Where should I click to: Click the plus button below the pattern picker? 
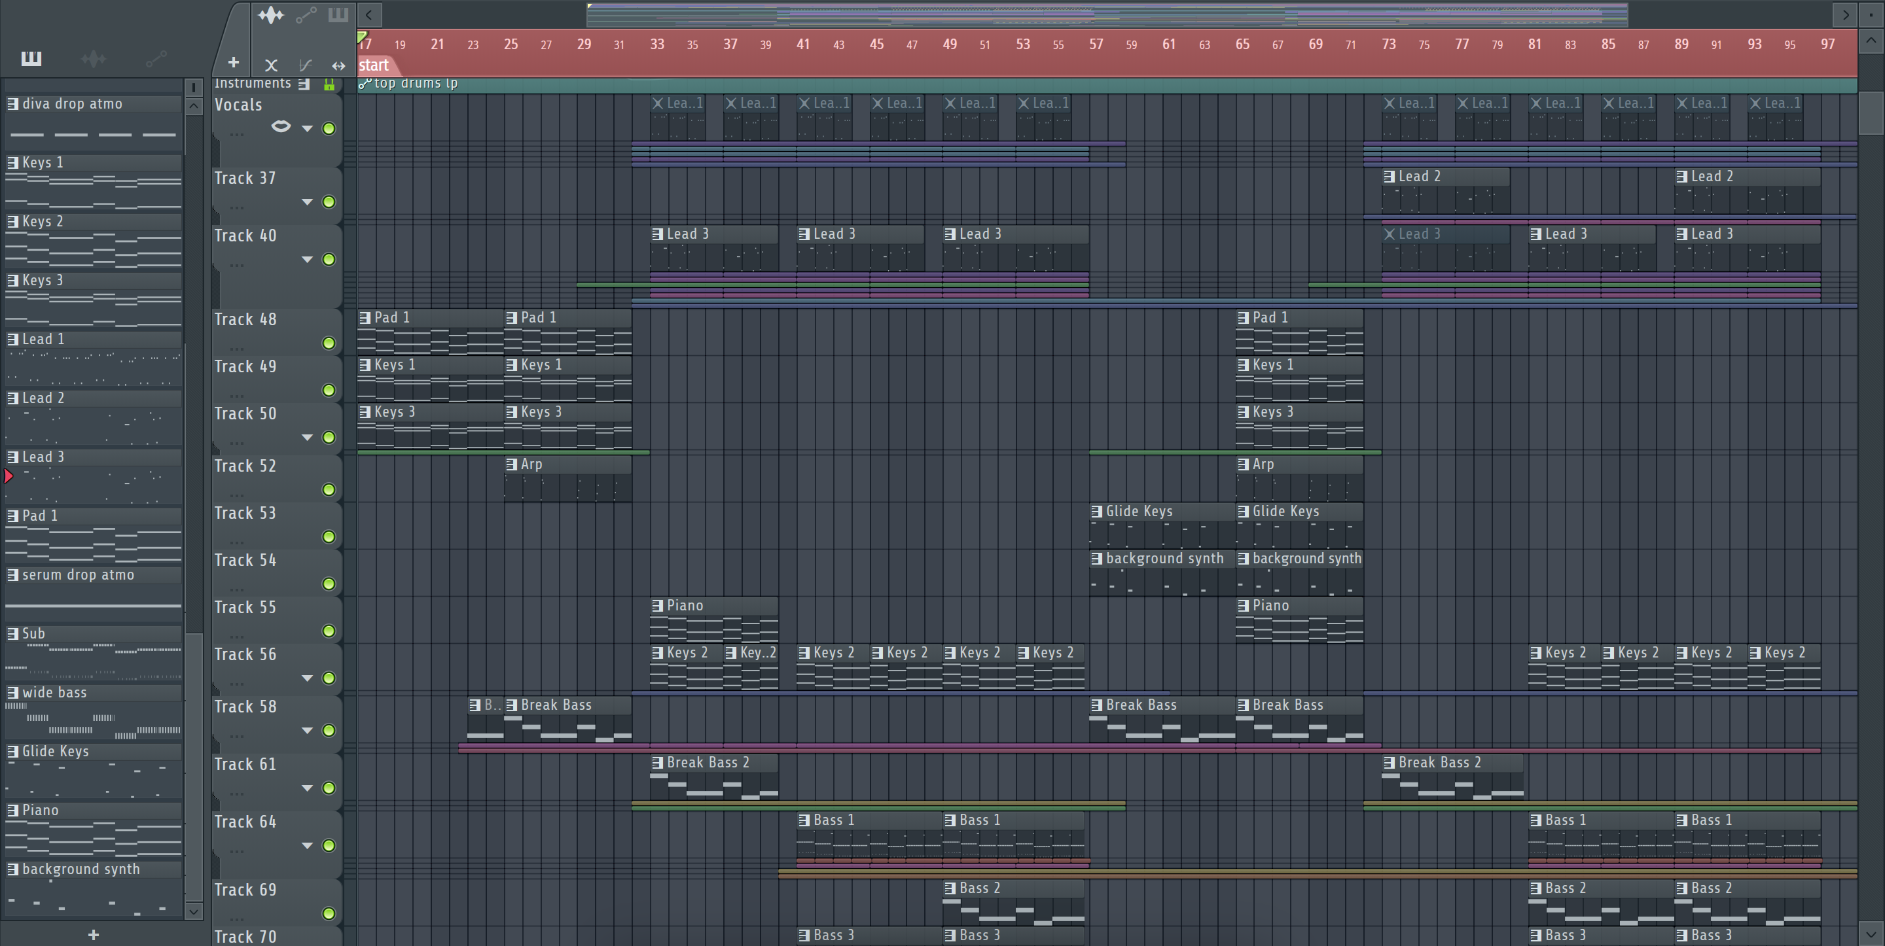pyautogui.click(x=94, y=934)
